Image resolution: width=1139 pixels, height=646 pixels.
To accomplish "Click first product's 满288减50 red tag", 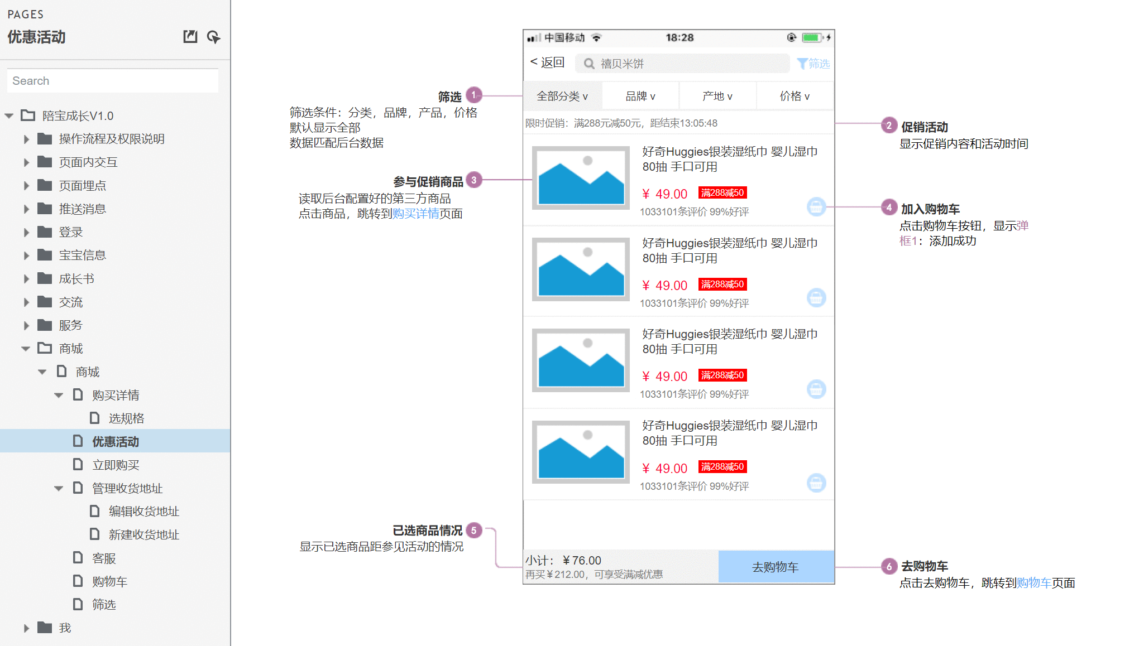I will coord(722,193).
